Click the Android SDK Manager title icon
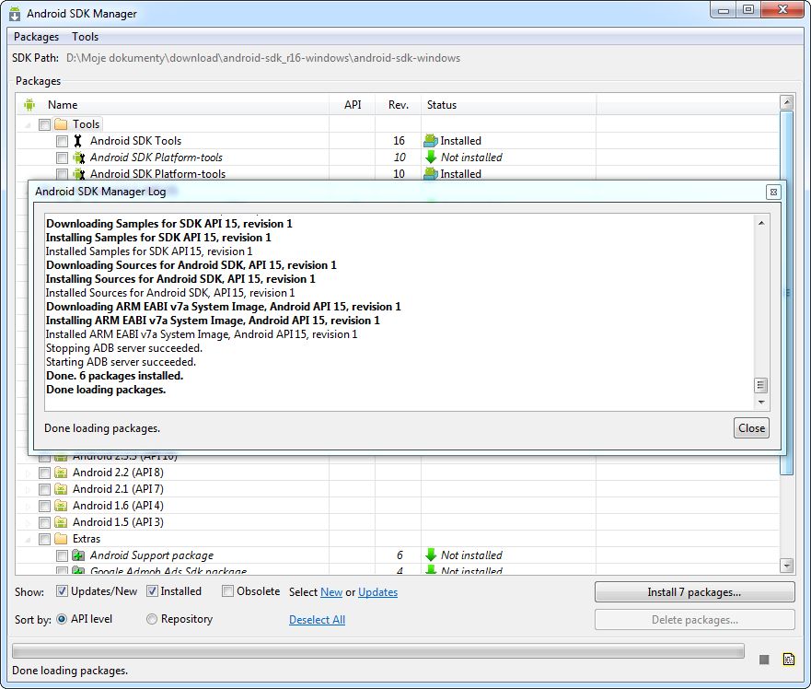Screen dimensions: 811x689 [x=15, y=14]
